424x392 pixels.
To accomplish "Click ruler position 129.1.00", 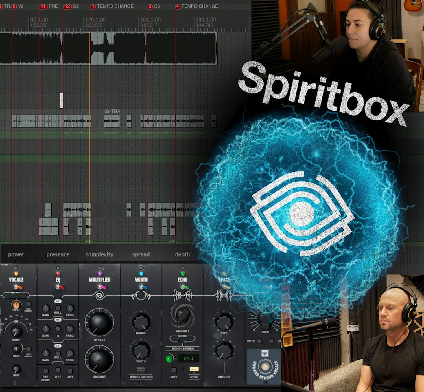I will (x=95, y=20).
